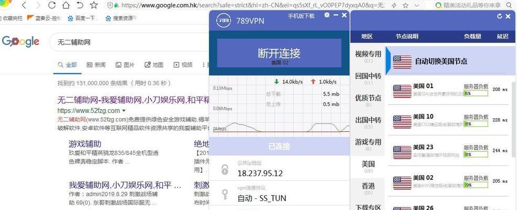517x210 pixels.
Task: Click 手机版下载 in the 789VPN window
Action: (x=301, y=16)
